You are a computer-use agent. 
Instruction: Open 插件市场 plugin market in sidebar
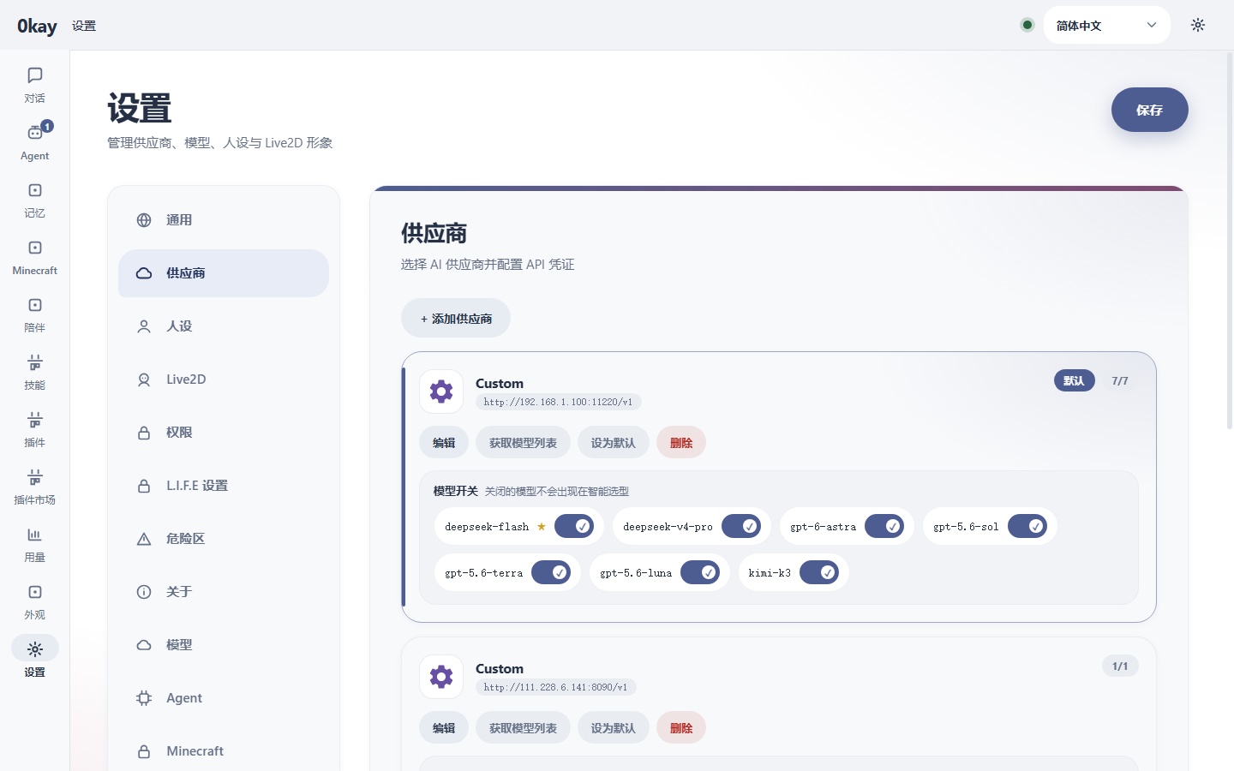34,487
